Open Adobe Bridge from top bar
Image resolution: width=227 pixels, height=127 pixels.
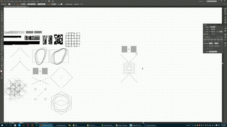pyautogui.click(x=43, y=1)
